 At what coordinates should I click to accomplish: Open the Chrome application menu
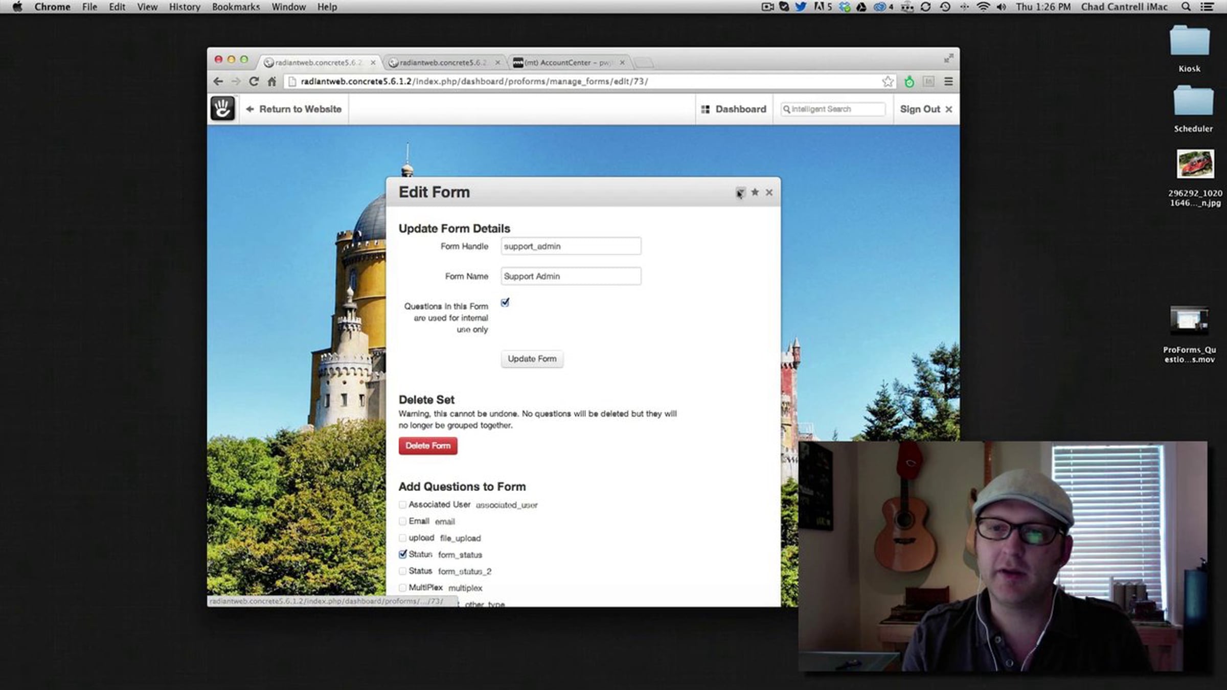pos(52,7)
